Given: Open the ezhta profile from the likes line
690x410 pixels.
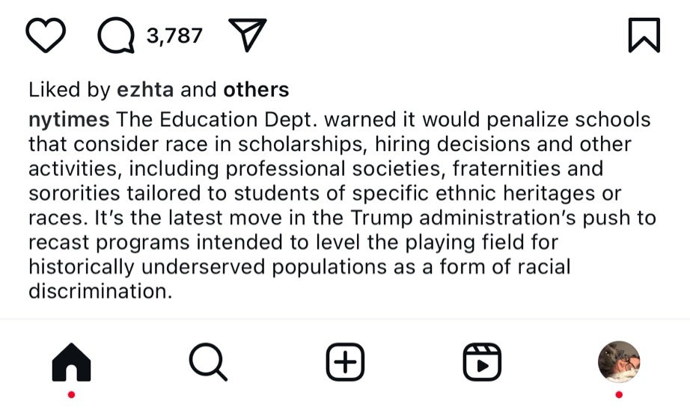Looking at the screenshot, I should point(145,91).
